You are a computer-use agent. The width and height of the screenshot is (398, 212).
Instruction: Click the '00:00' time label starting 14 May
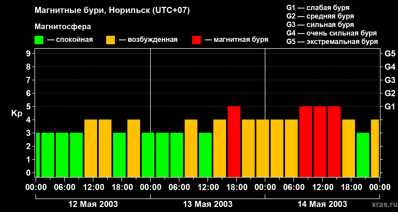point(265,187)
